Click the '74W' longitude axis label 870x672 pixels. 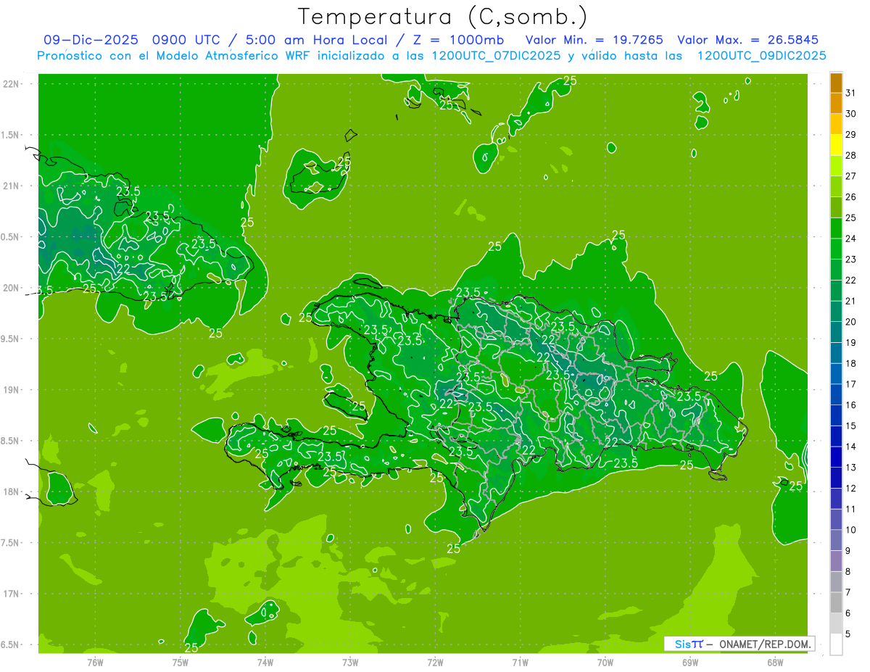click(265, 663)
